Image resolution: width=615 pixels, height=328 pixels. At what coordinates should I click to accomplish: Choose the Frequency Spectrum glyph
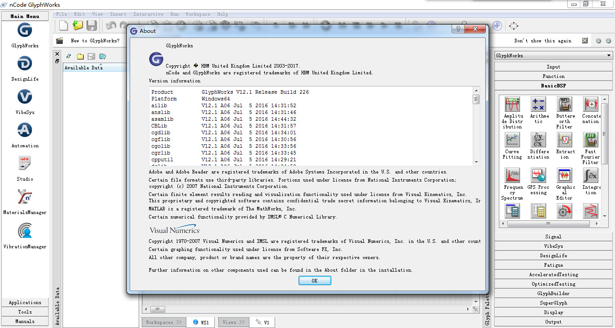(512, 175)
